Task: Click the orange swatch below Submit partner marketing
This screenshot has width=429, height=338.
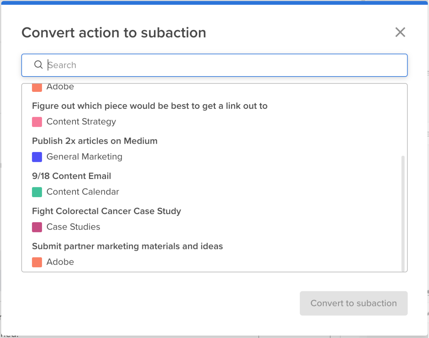Action: coord(37,262)
